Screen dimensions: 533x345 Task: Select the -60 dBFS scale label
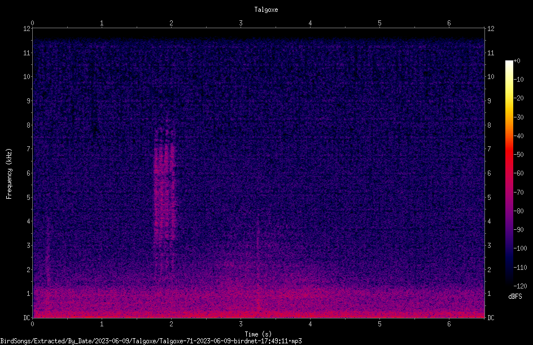click(519, 173)
